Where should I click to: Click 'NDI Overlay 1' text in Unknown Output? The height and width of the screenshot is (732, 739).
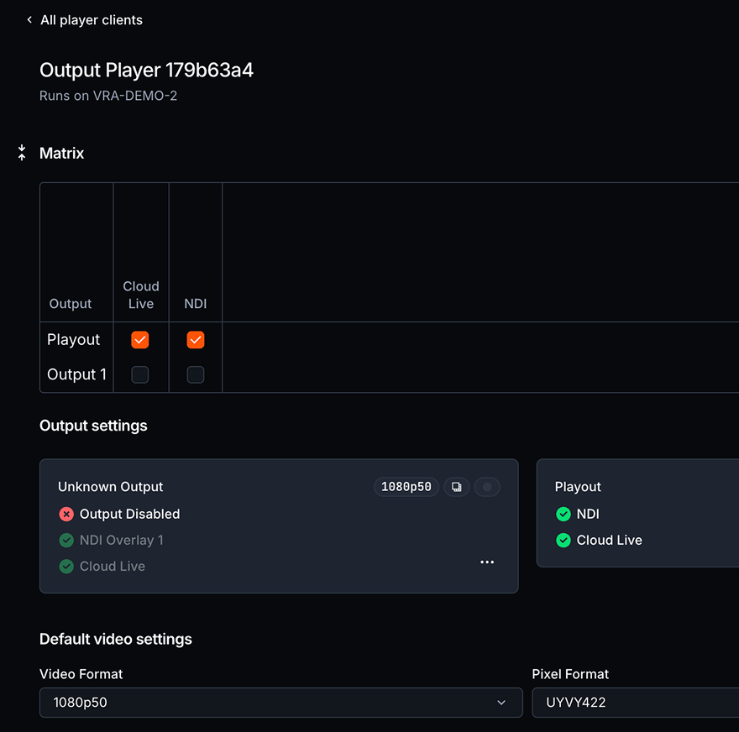click(122, 541)
